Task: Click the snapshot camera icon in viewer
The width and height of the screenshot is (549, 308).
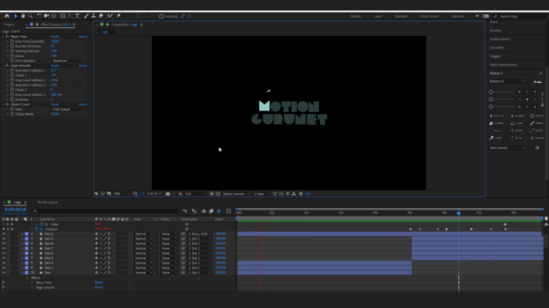Action: tap(168, 194)
